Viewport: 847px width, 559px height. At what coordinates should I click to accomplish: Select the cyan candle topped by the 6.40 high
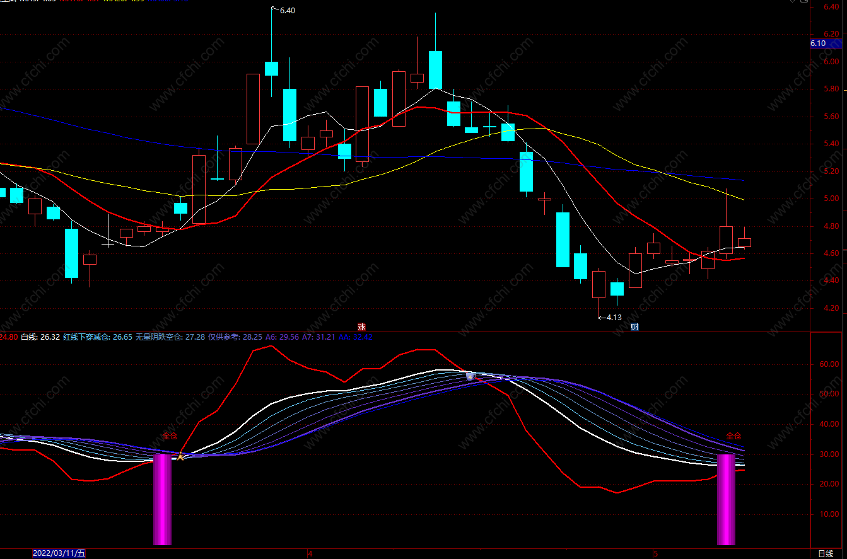click(x=271, y=68)
